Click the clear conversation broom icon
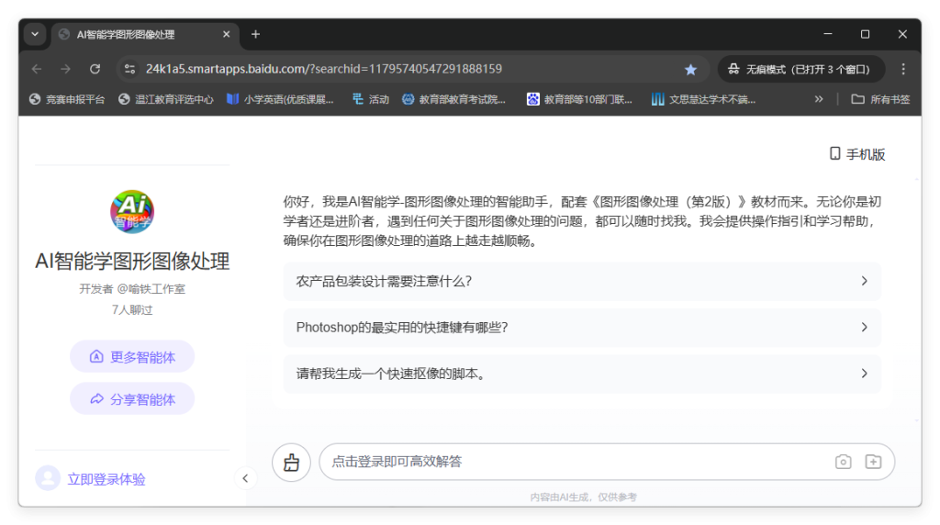Screen dimensions: 940x525 pos(291,463)
